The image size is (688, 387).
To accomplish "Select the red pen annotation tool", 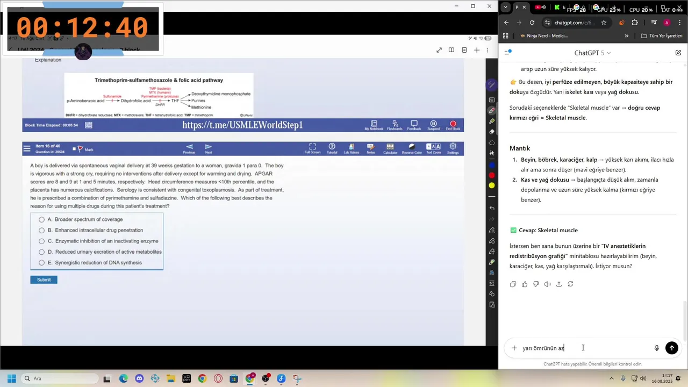I will [492, 111].
